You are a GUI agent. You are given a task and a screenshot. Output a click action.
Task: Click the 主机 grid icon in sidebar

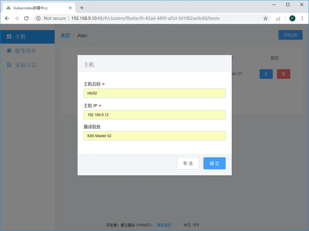pos(9,36)
